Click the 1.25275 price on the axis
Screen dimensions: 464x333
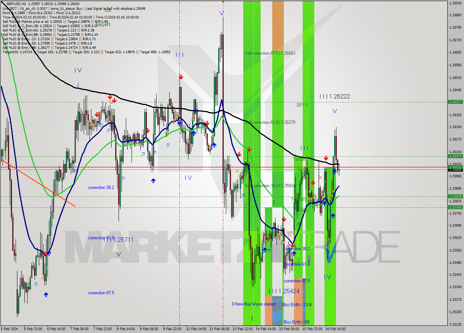coord(456,299)
